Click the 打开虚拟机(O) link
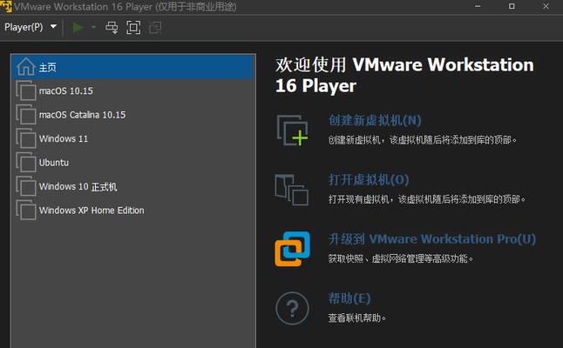This screenshot has width=563, height=348. coord(369,179)
